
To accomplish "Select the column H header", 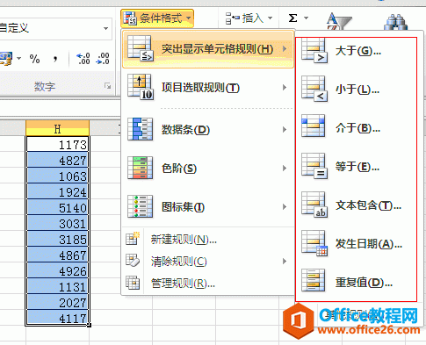I will [57, 128].
